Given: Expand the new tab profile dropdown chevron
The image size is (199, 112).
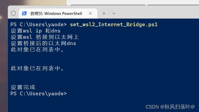Looking at the screenshot, I should coord(114,13).
